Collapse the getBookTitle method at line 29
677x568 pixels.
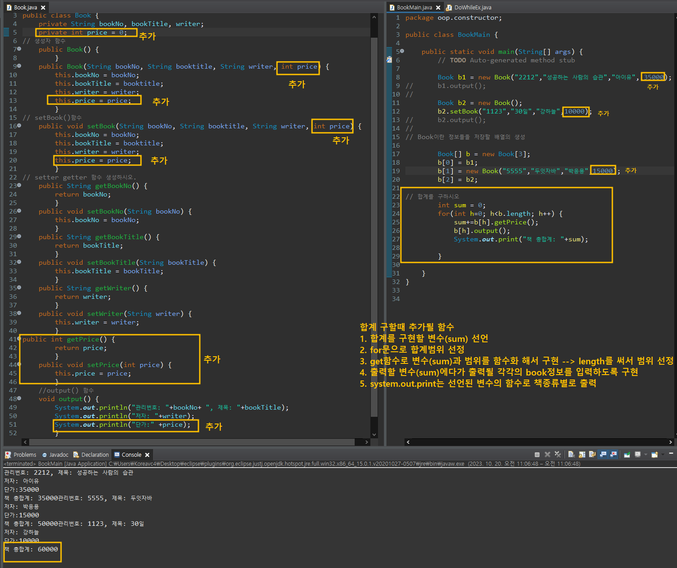point(19,236)
